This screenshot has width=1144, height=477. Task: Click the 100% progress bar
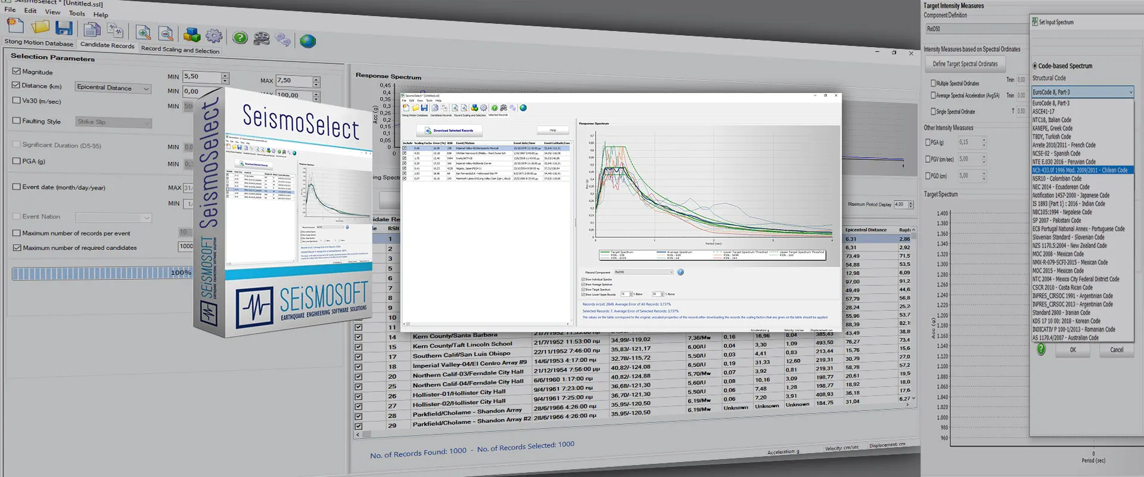click(x=103, y=274)
